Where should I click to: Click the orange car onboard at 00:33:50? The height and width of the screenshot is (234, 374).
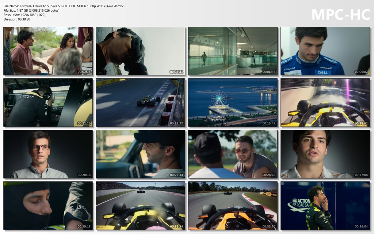pyautogui.click(x=233, y=205)
